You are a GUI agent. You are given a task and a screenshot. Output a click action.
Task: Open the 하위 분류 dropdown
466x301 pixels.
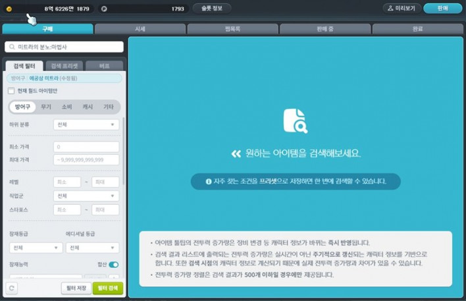[x=86, y=124]
